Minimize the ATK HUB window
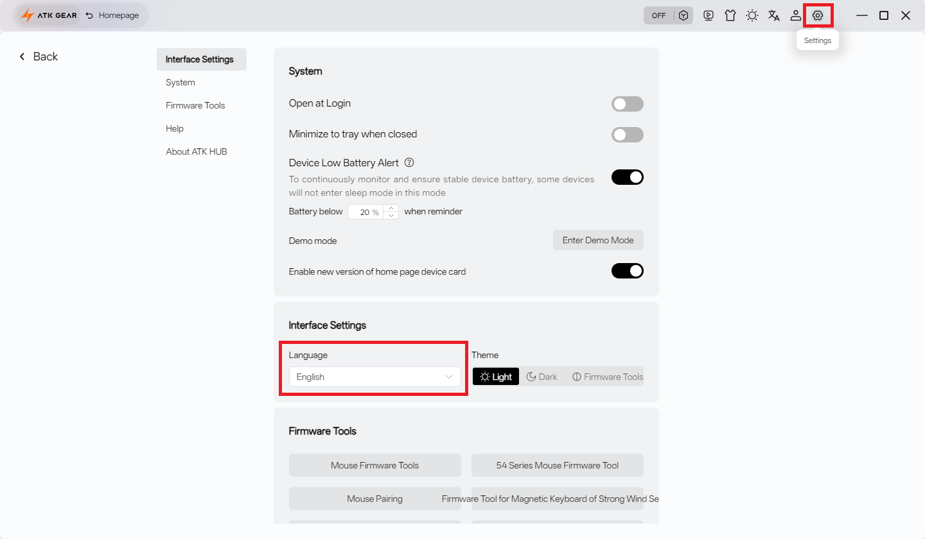925x539 pixels. [x=862, y=15]
